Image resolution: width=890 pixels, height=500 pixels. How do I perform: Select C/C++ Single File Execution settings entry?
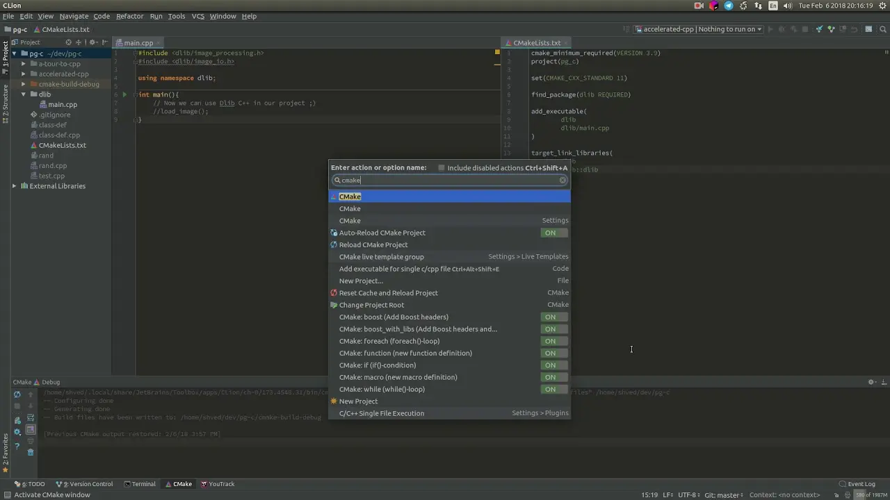tap(449, 413)
